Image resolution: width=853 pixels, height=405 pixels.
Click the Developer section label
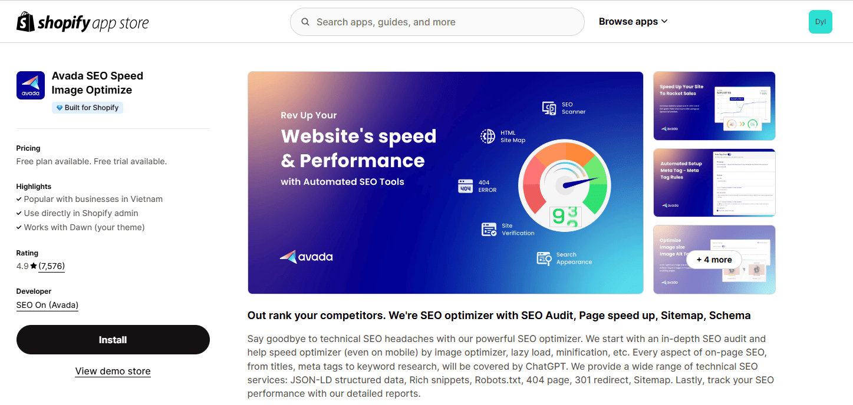pos(34,291)
